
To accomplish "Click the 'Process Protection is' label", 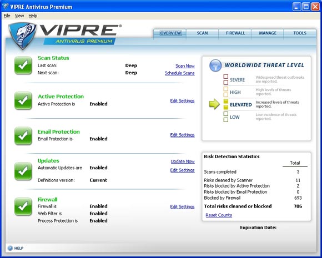I will [x=58, y=221].
